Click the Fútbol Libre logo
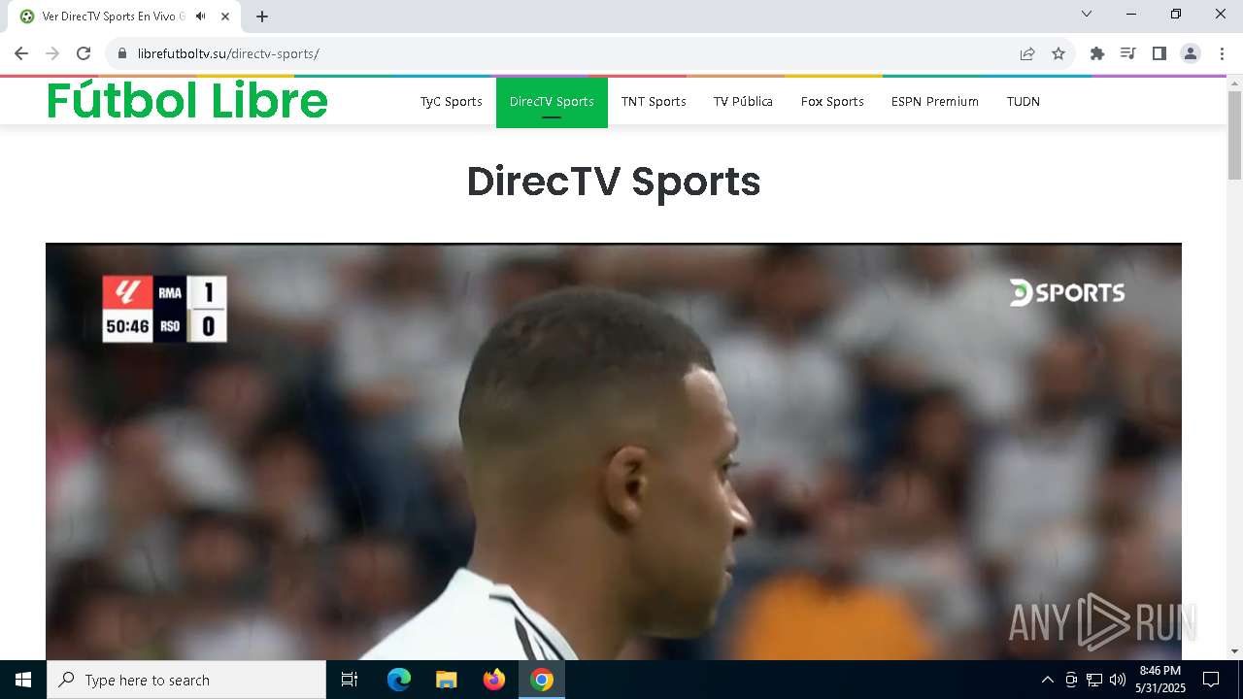This screenshot has height=699, width=1243. pos(187,101)
